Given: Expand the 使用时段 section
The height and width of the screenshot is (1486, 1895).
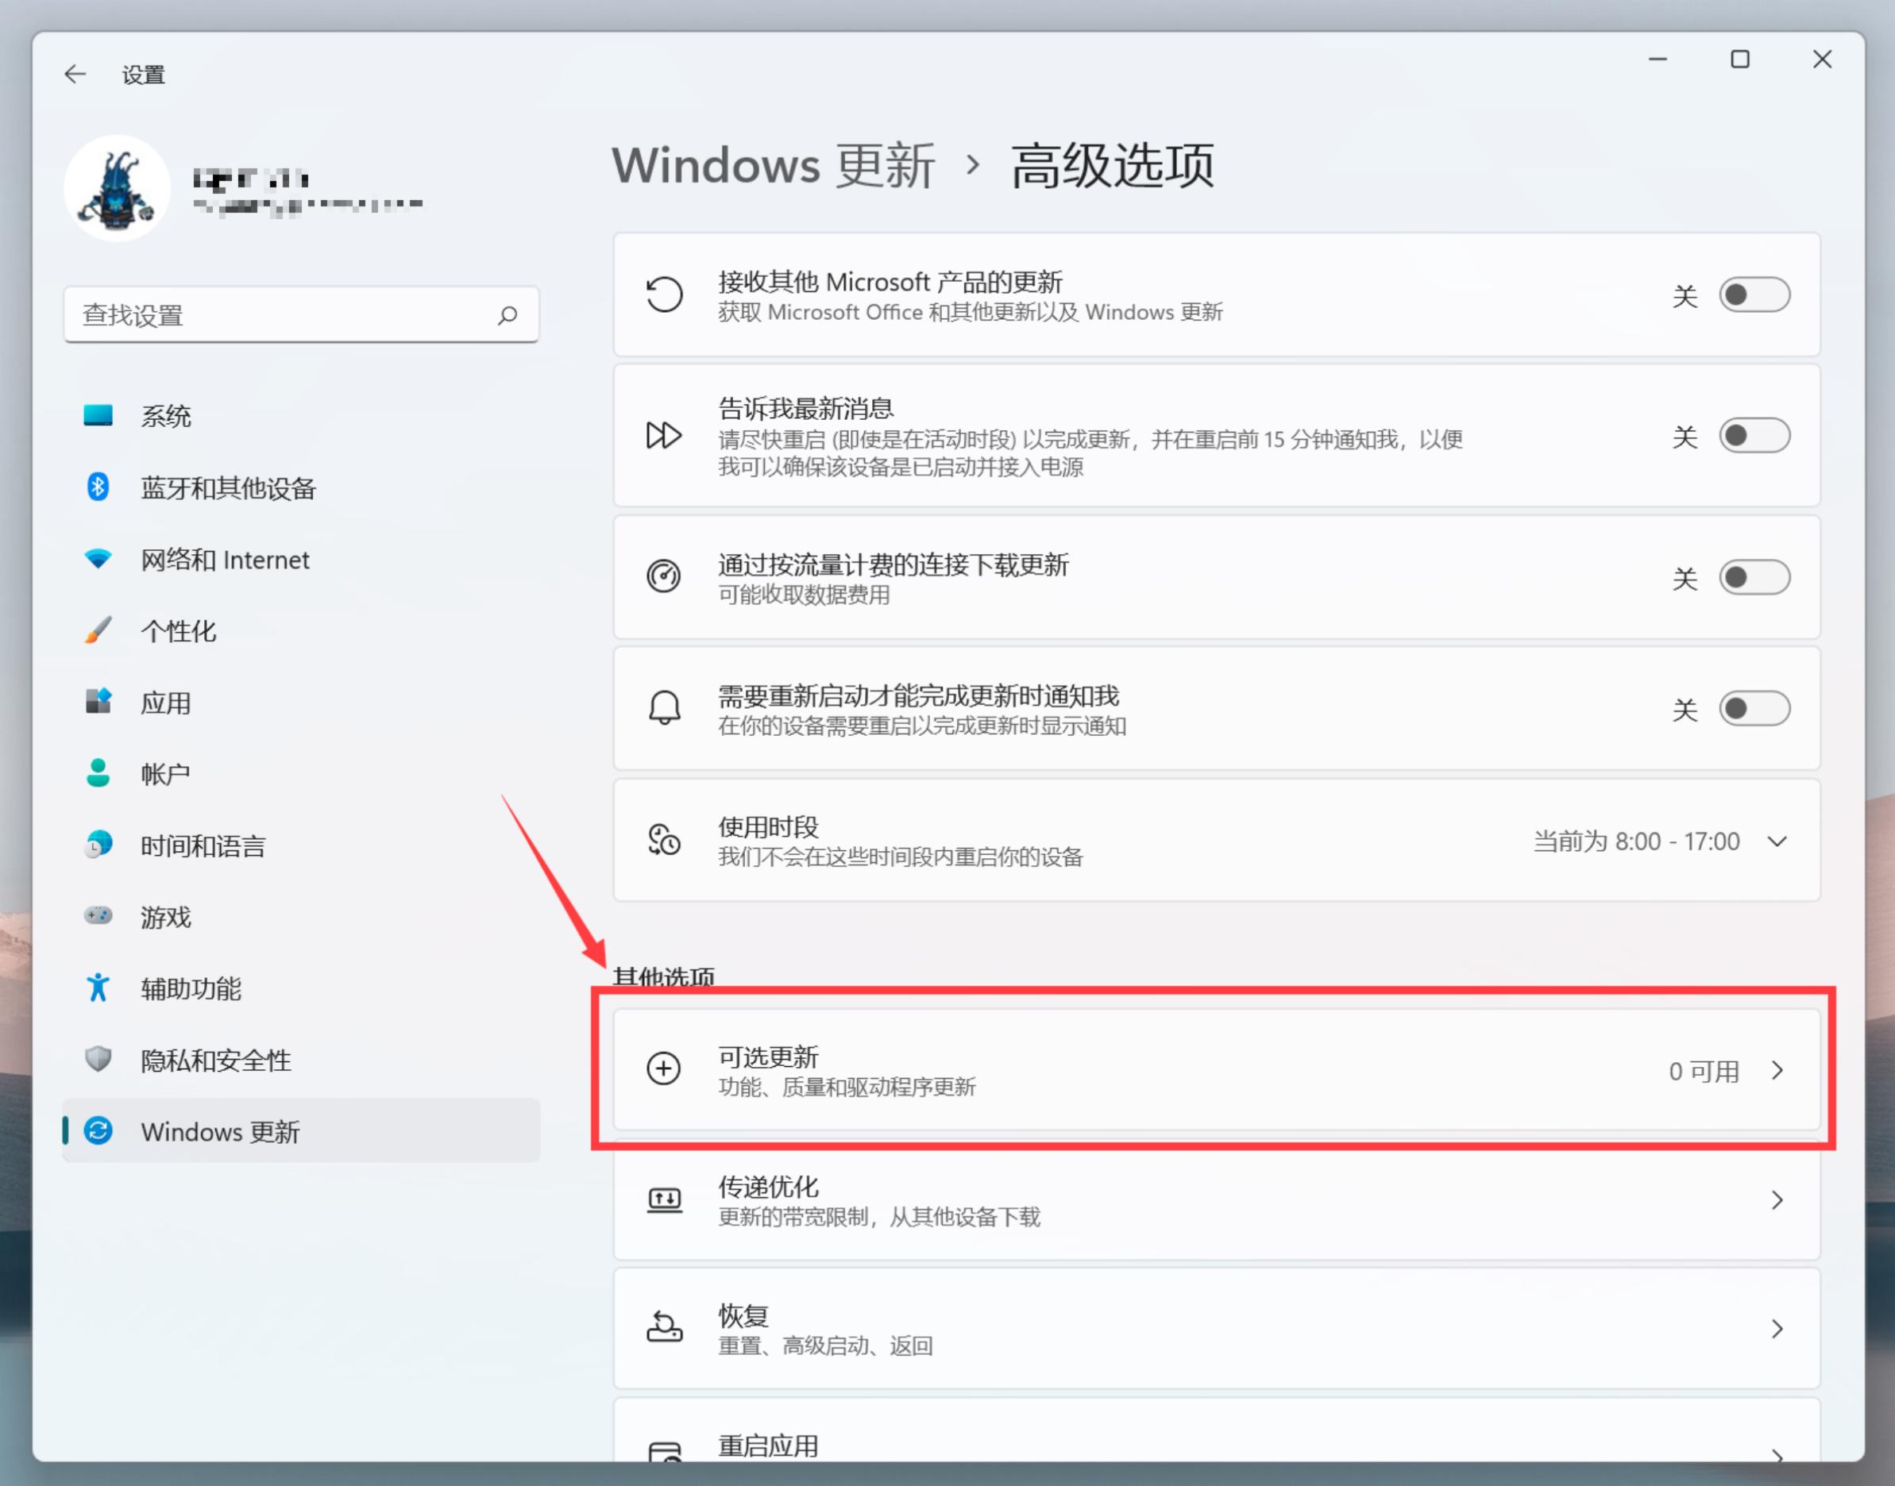Looking at the screenshot, I should (1777, 841).
